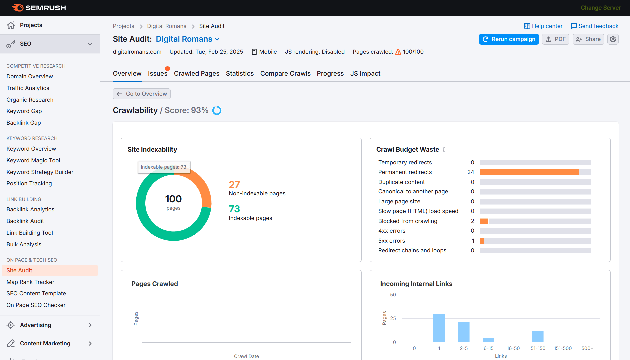
Task: Click the Share button
Action: pos(588,39)
